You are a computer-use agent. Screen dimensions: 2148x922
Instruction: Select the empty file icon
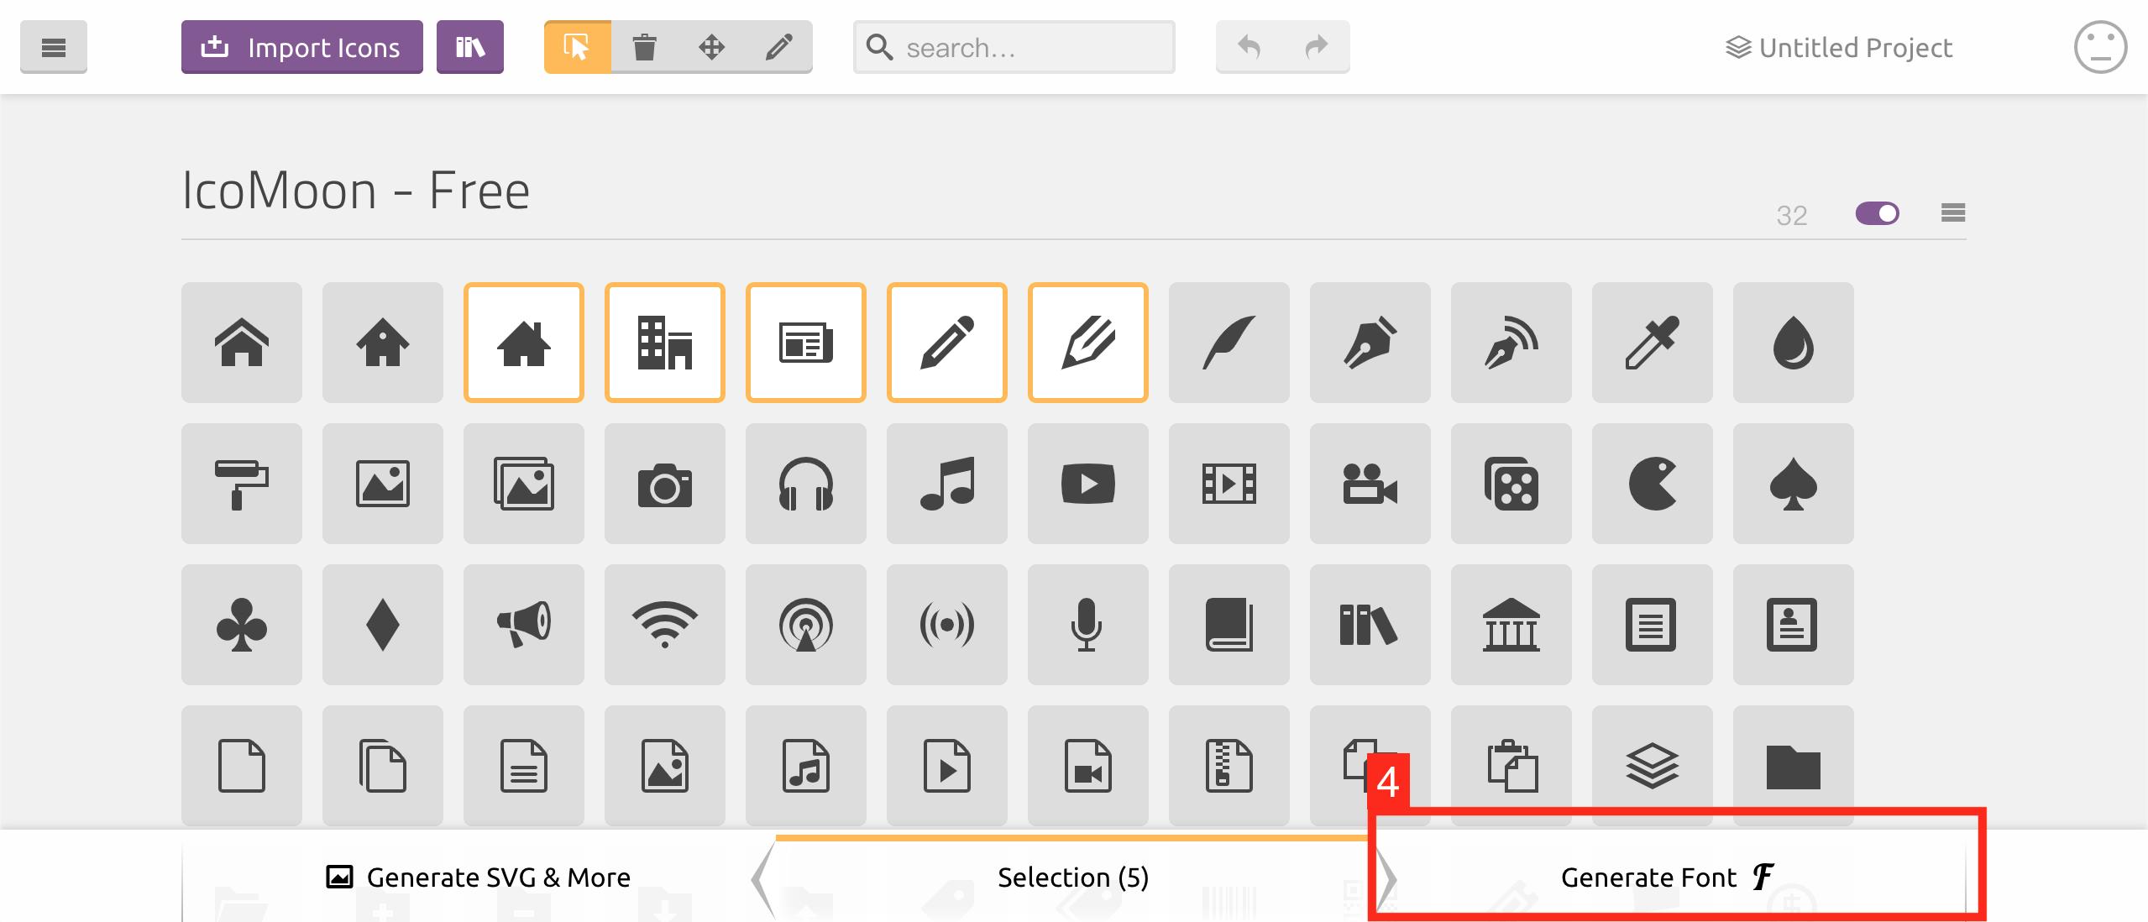pyautogui.click(x=242, y=766)
